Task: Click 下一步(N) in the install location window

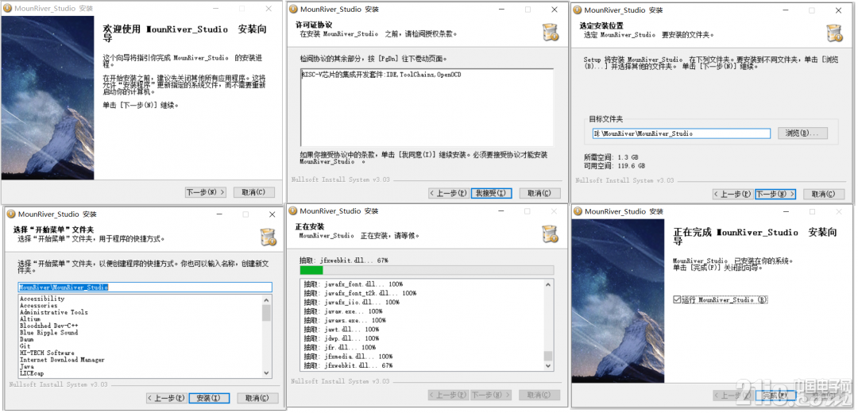Action: pyautogui.click(x=775, y=195)
